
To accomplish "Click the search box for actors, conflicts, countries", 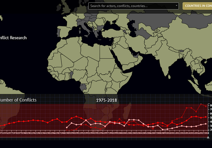I will (132, 6).
